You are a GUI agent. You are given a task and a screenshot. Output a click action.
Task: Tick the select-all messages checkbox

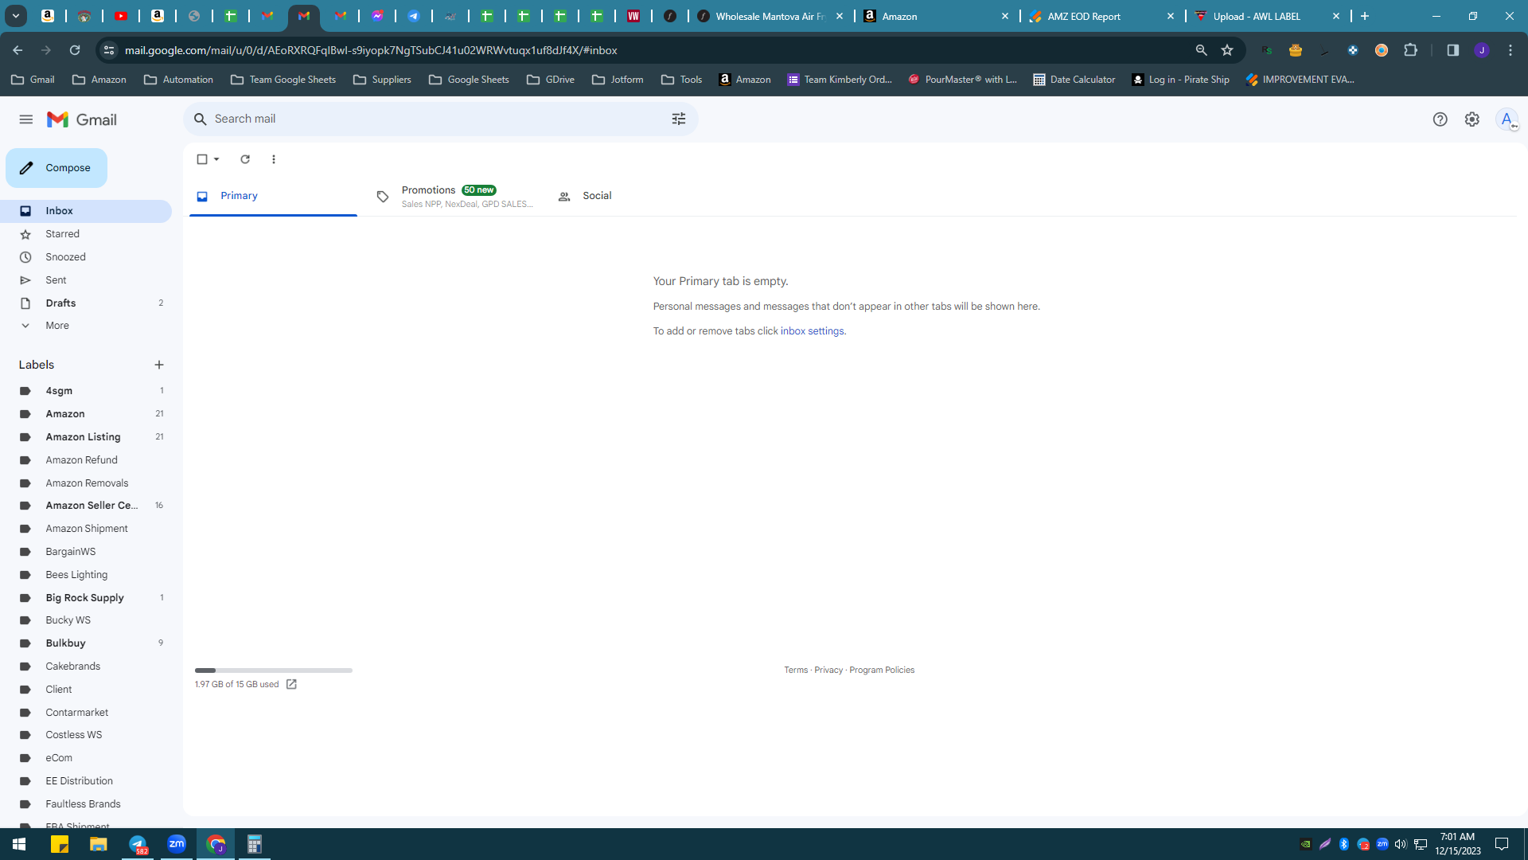point(202,159)
